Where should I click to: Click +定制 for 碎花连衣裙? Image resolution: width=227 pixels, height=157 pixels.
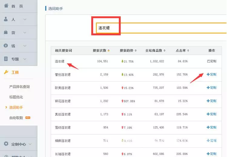point(211,101)
